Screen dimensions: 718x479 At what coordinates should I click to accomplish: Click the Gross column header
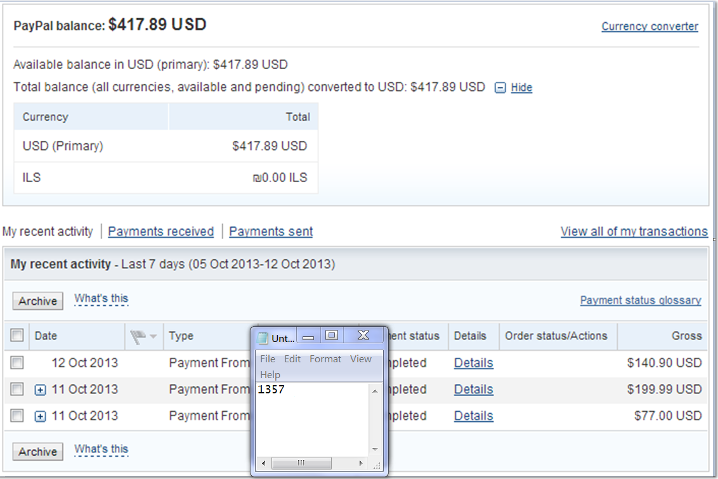click(686, 336)
